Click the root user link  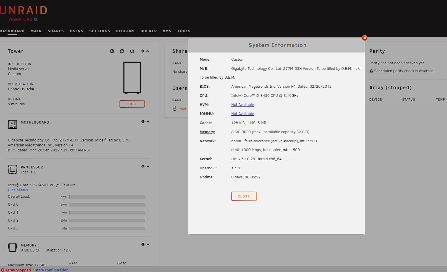183,109
